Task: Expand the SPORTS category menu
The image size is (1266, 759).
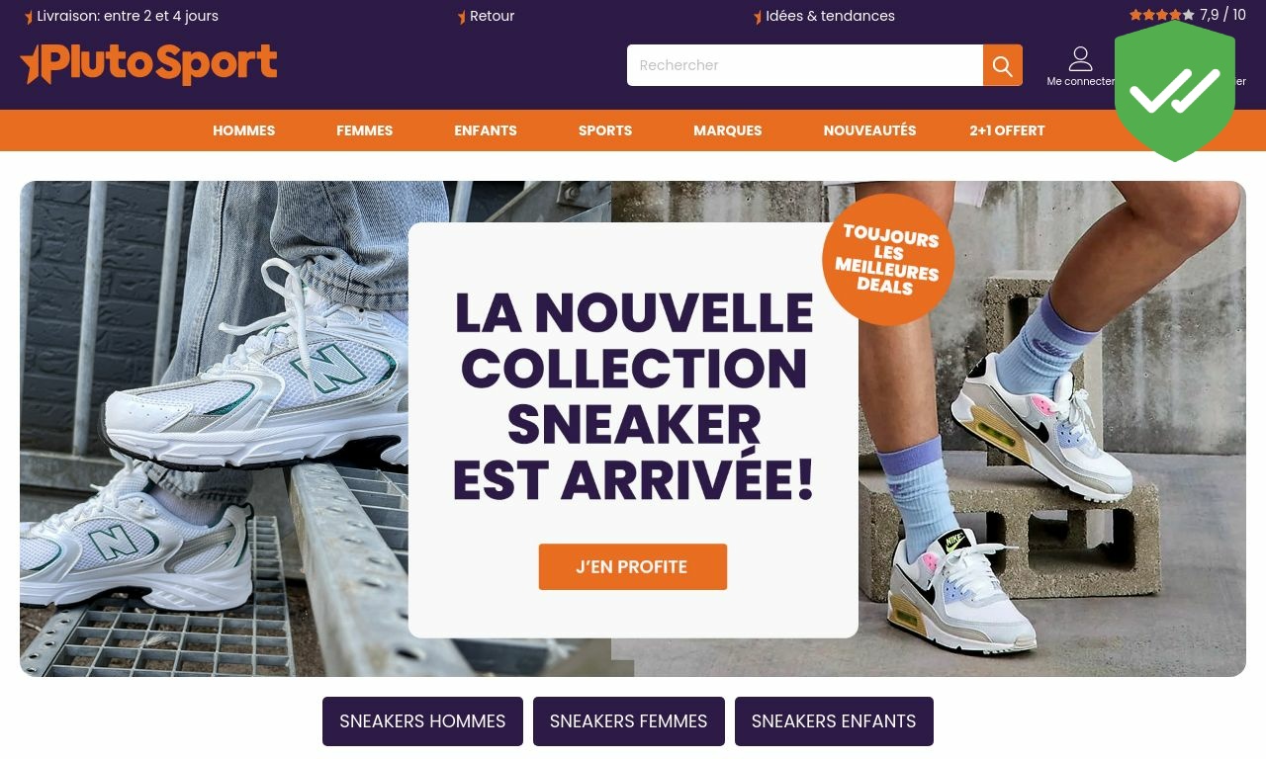Action: [x=605, y=130]
